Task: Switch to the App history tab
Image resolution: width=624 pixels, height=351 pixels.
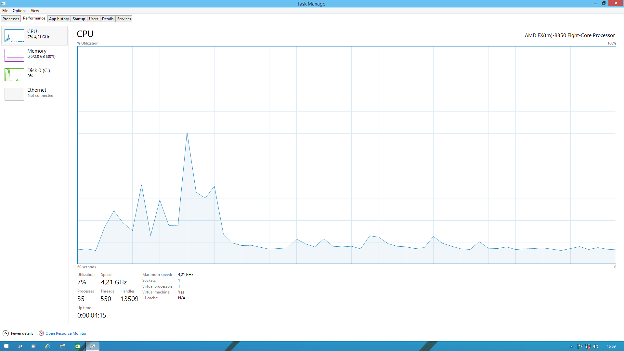Action: tap(59, 19)
